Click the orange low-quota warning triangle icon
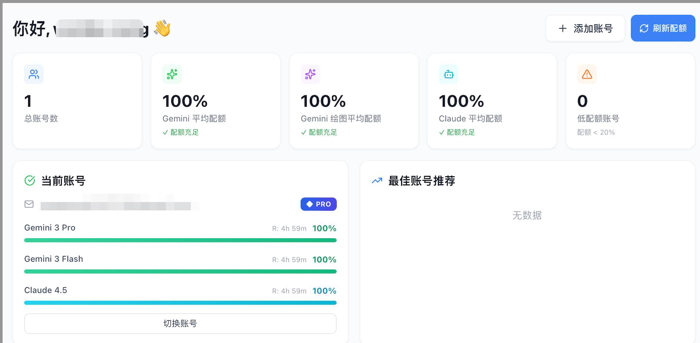The image size is (700, 343). tap(587, 74)
